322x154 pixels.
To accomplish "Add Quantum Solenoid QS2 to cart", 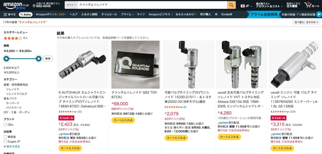I will tap(123, 120).
